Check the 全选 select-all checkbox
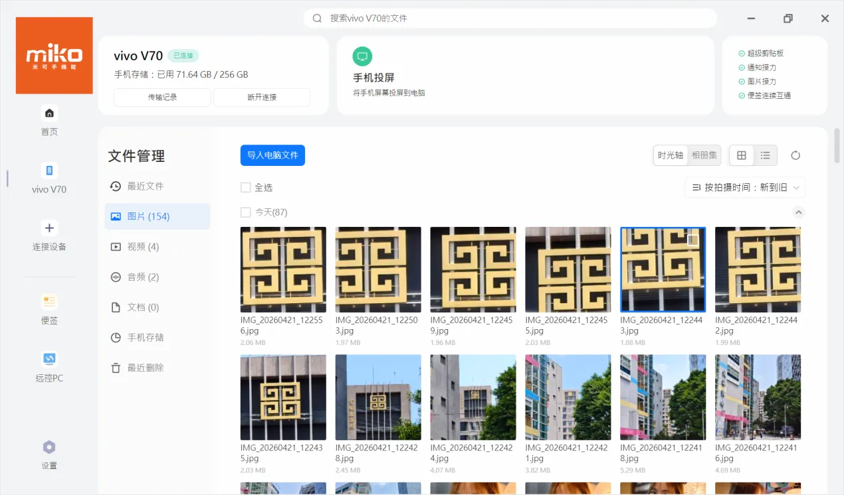The image size is (844, 495). [246, 187]
